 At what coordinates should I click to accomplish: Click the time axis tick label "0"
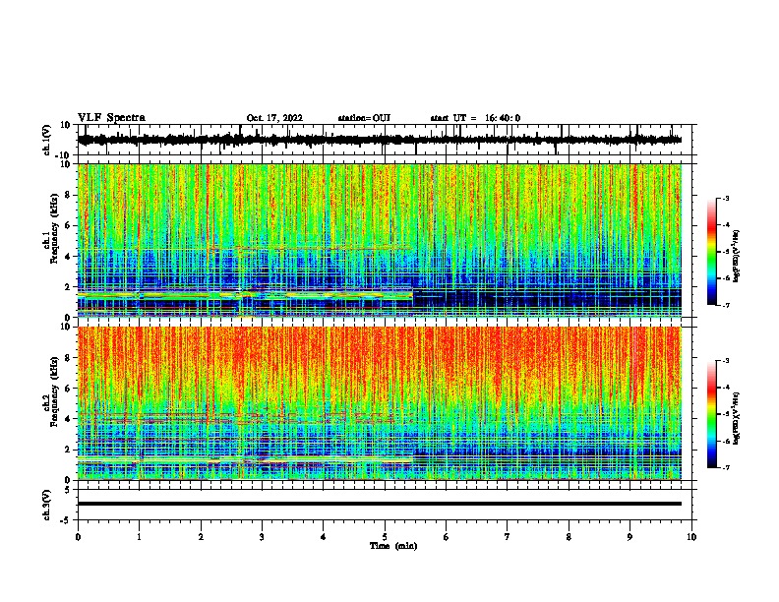coord(78,537)
